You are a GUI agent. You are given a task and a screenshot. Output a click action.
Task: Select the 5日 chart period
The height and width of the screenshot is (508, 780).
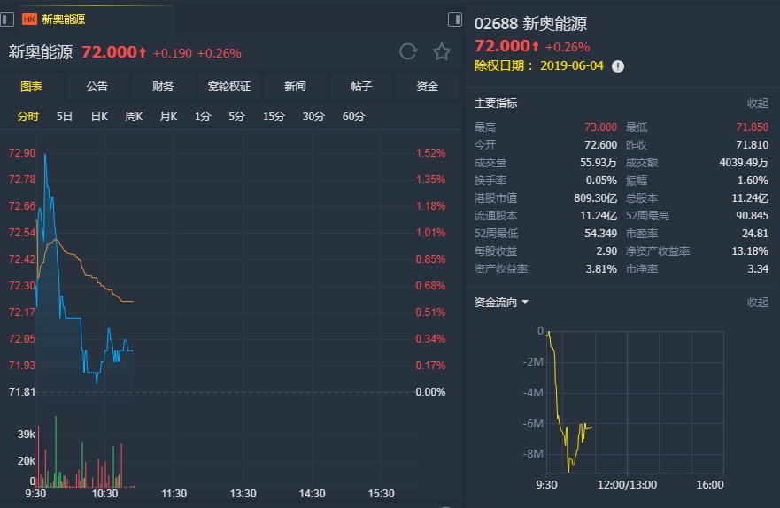[65, 117]
